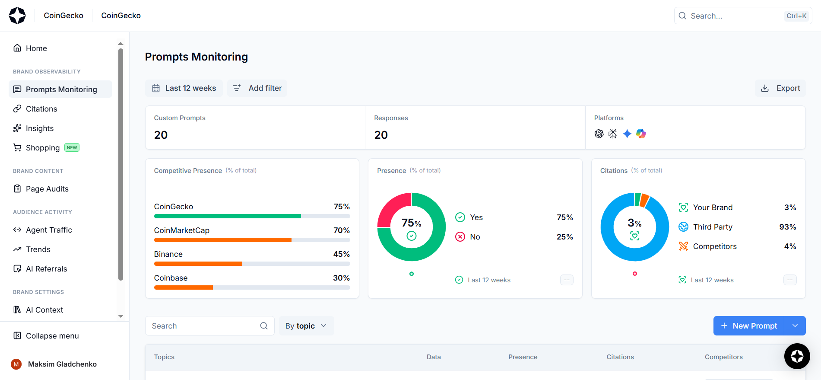Click the CoinGecko green presence bar
Screen dimensions: 821x380
point(228,216)
